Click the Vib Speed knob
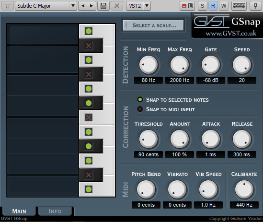Image resolution: width=263 pixels, height=222 pixels. 208,189
